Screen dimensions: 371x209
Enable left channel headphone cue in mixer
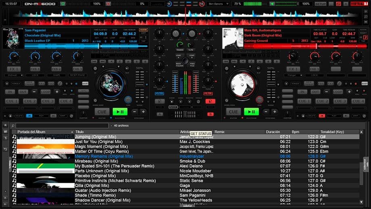click(x=160, y=102)
